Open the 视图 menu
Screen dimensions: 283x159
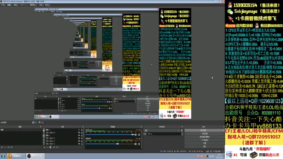[x=16, y=5]
